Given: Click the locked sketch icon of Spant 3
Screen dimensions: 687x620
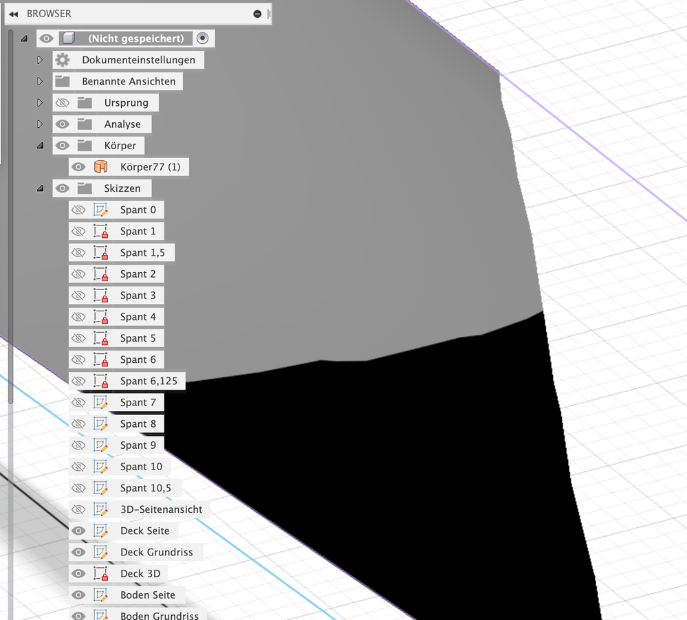Looking at the screenshot, I should pyautogui.click(x=101, y=296).
